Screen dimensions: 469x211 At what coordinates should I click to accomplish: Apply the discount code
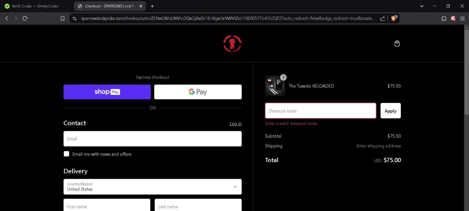point(391,111)
